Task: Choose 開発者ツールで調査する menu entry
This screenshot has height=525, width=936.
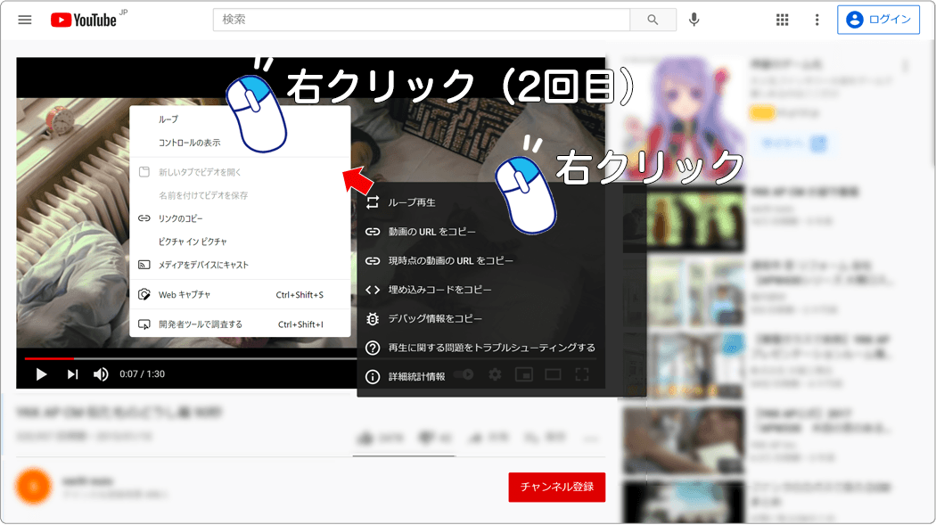Action: (x=240, y=324)
